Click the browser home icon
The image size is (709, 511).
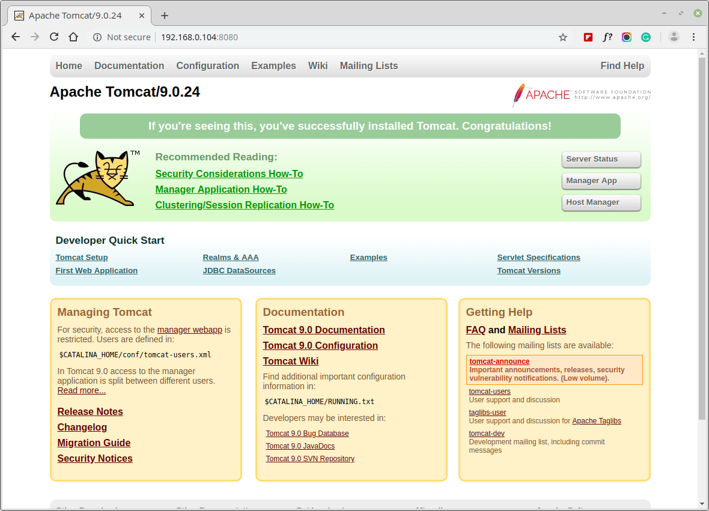pos(73,37)
